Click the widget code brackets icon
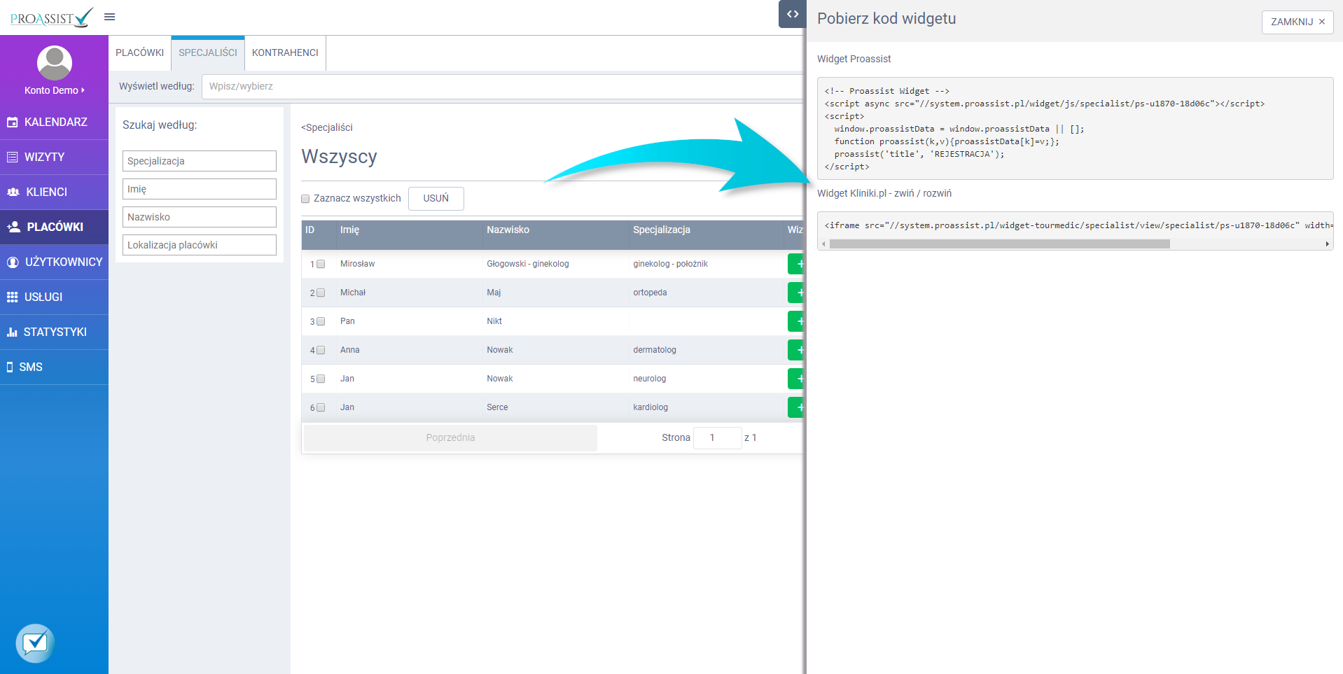 click(792, 14)
